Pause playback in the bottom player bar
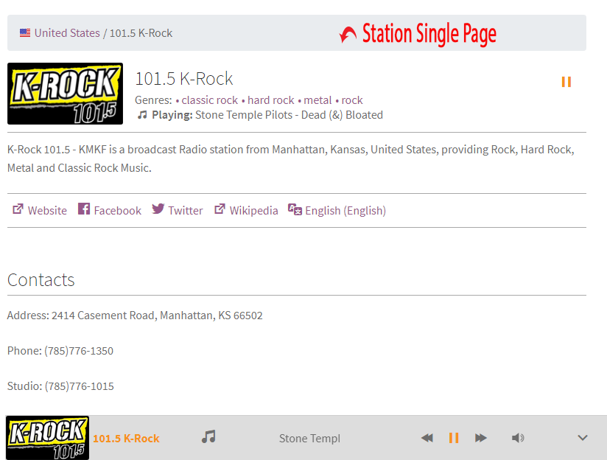607x460 pixels. (x=454, y=438)
